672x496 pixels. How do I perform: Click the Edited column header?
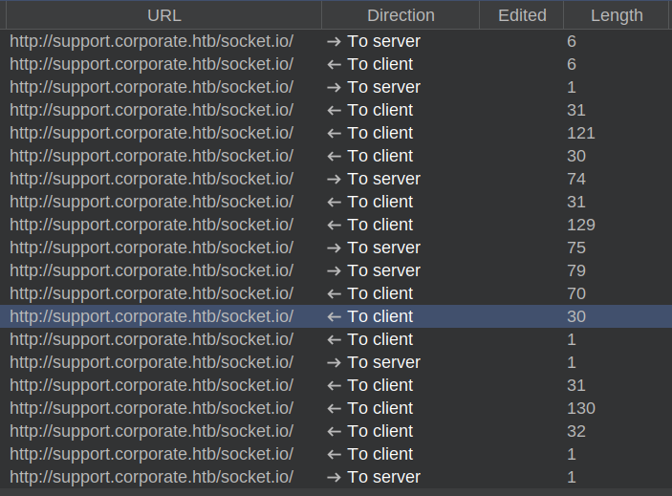522,15
